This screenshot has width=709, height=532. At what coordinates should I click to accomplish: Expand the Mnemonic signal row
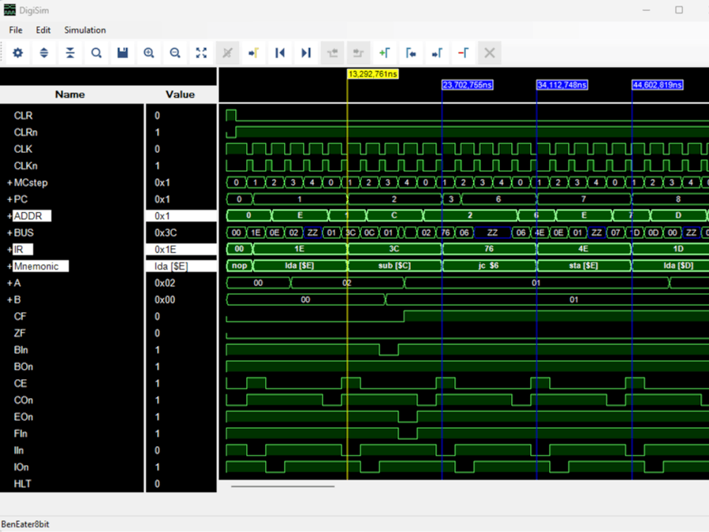click(x=9, y=266)
